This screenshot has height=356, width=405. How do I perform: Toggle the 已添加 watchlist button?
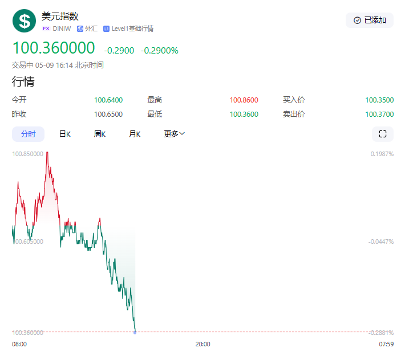370,20
